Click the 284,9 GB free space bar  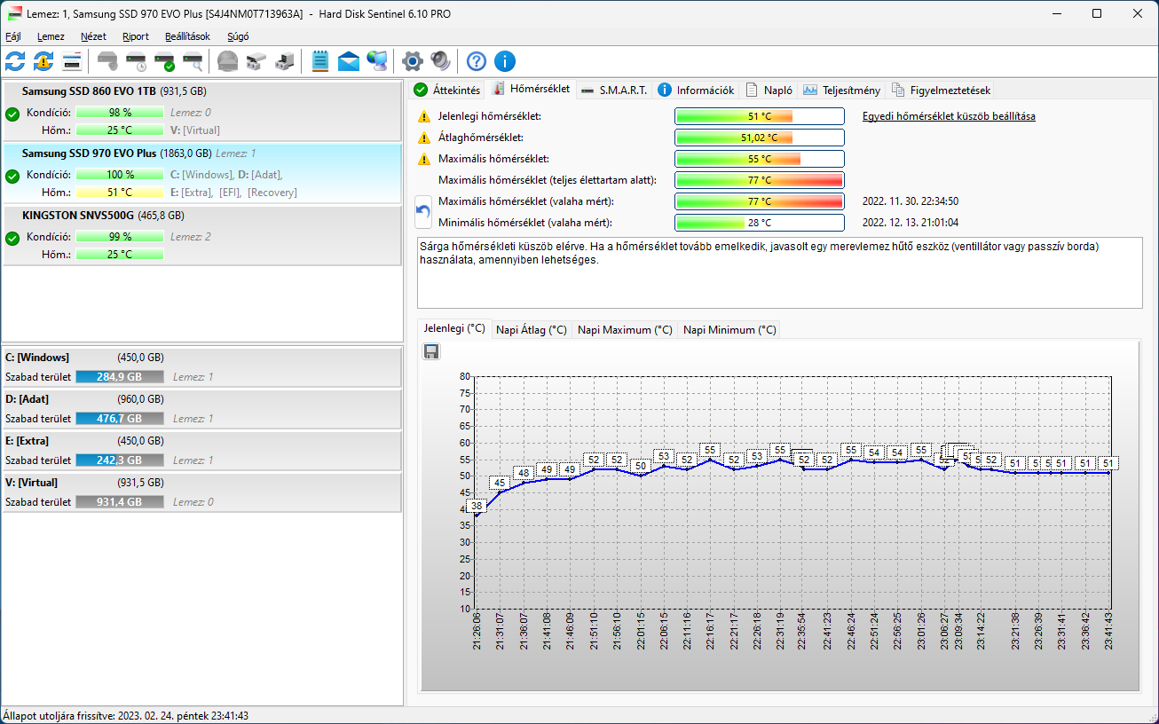point(120,377)
